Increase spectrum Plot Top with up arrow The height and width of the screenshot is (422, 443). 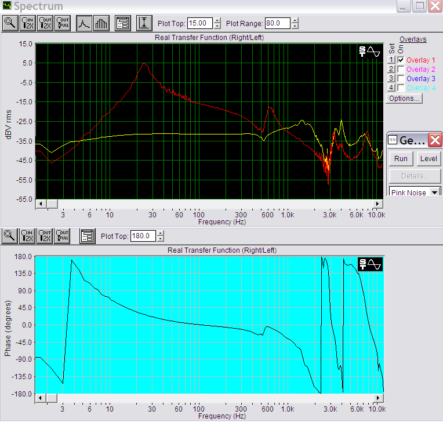[x=217, y=20]
